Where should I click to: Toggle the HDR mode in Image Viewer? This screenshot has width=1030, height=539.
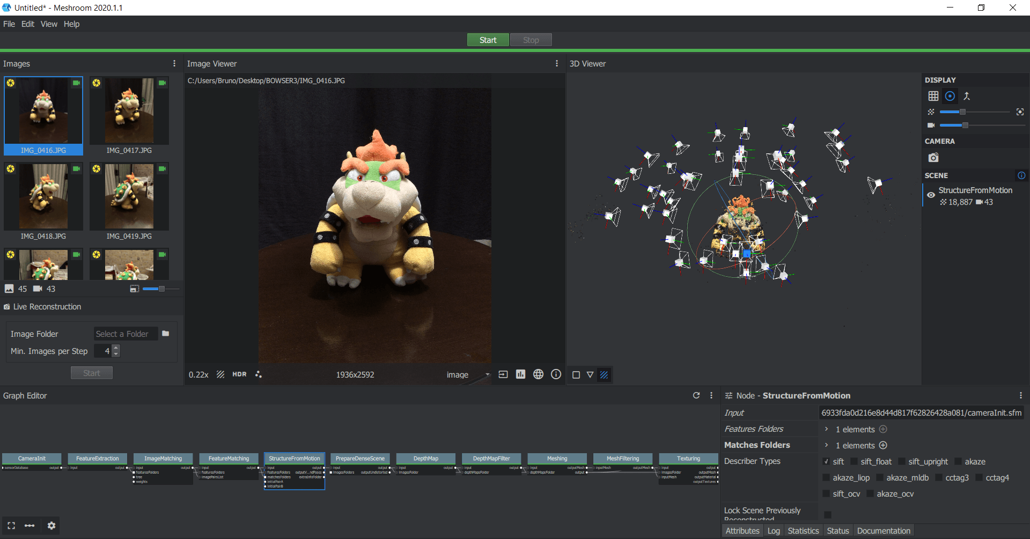239,374
